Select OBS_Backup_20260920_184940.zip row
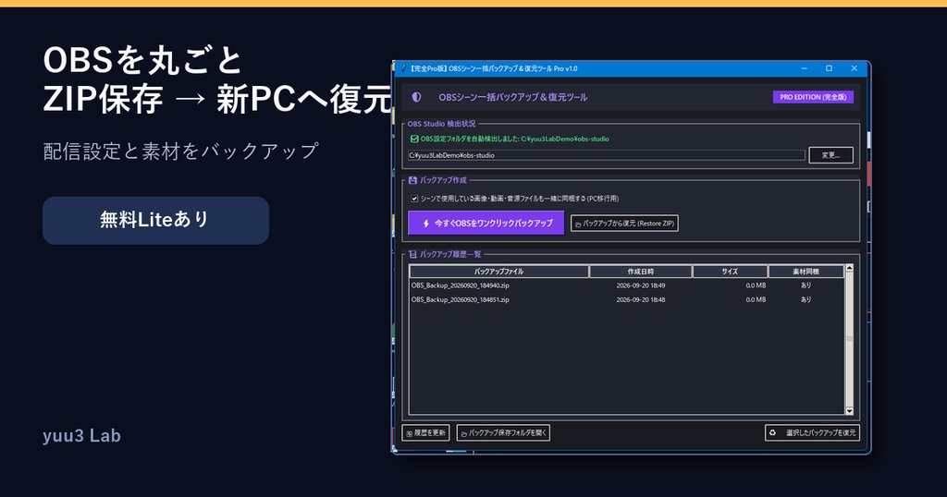 [x=627, y=285]
